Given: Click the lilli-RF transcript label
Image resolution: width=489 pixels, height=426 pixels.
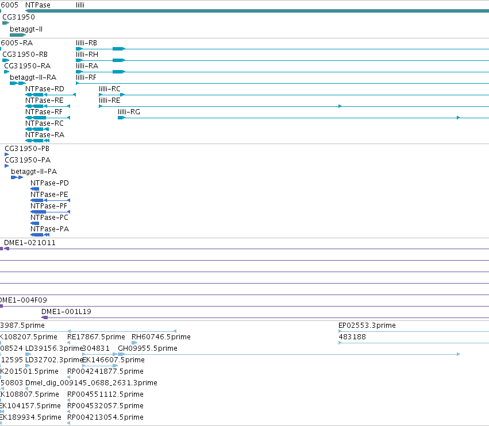Looking at the screenshot, I should click(86, 78).
